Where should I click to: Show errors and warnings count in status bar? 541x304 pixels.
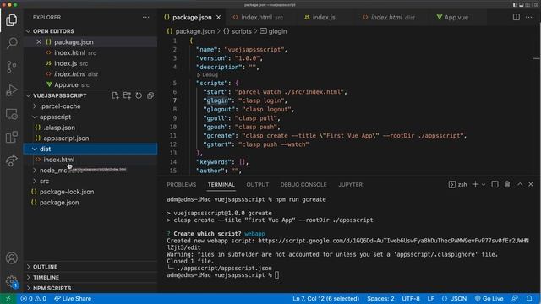(x=34, y=298)
